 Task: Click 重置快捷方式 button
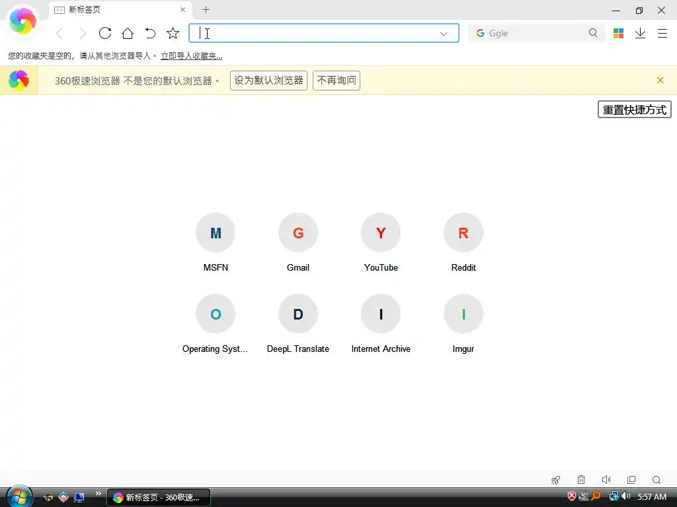click(x=634, y=110)
